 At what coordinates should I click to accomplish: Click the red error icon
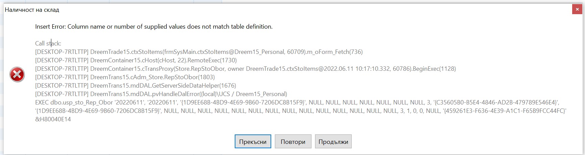[17, 74]
